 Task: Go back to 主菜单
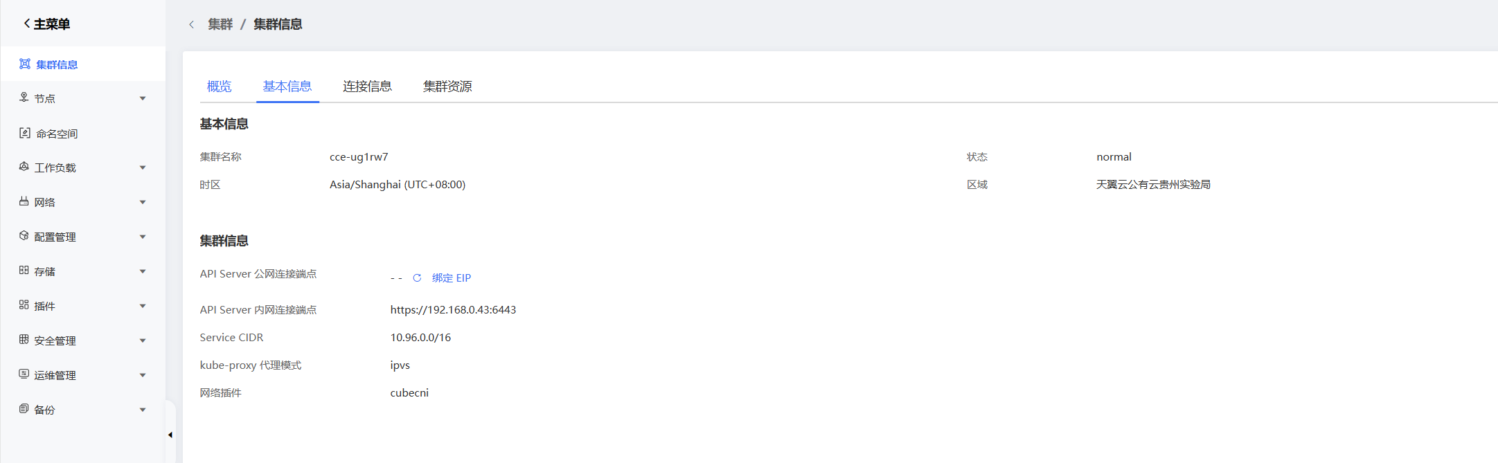[46, 24]
